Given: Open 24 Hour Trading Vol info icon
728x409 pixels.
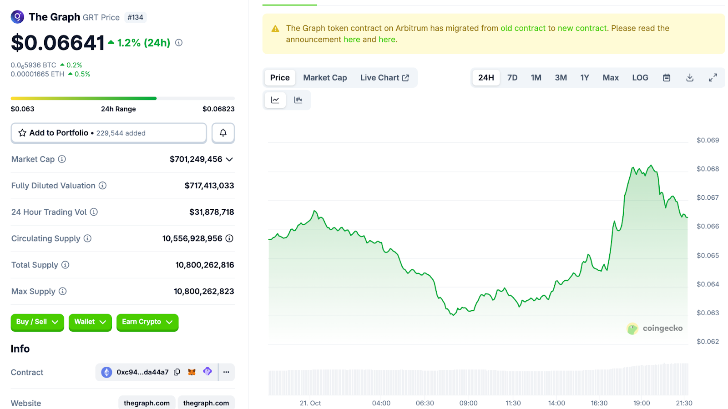Looking at the screenshot, I should point(94,212).
